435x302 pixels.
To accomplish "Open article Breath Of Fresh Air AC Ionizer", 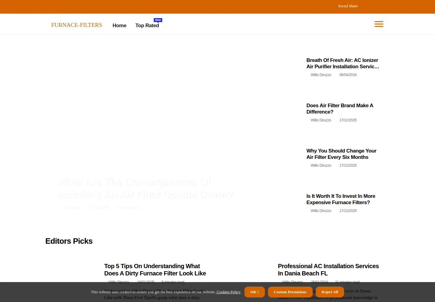I will pyautogui.click(x=343, y=63).
